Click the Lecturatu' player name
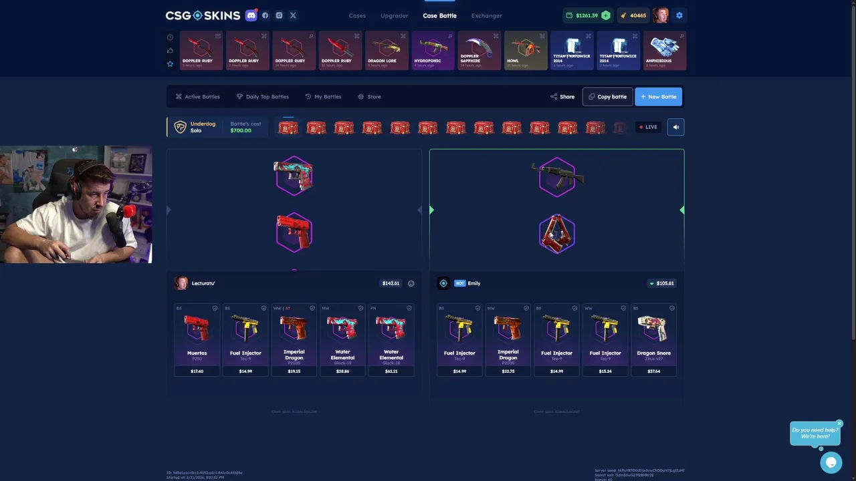Viewport: 856px width, 481px height. pos(203,283)
